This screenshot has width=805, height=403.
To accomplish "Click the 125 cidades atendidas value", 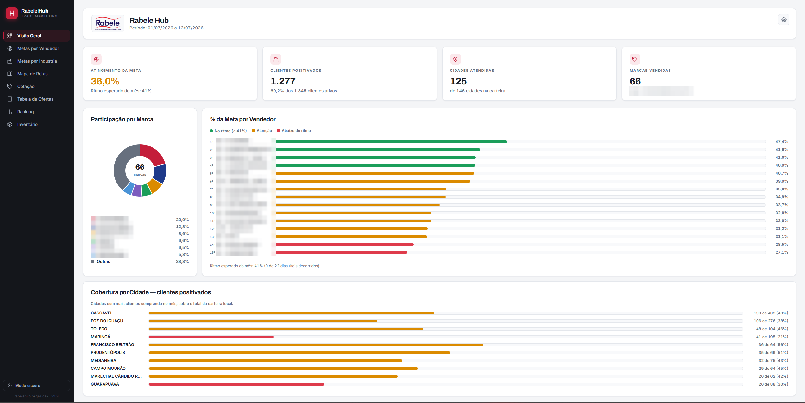I will pyautogui.click(x=458, y=81).
